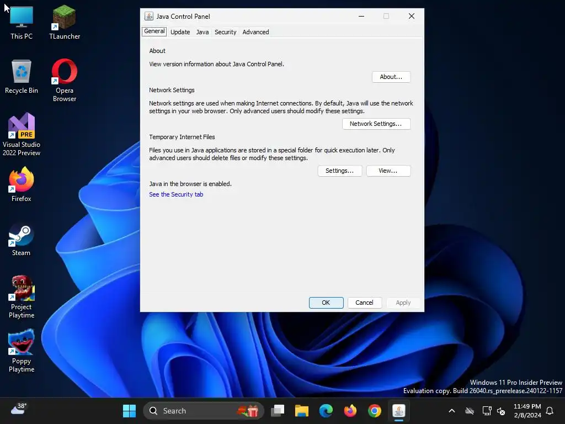565x424 pixels.
Task: Launch Microsoft Edge from the taskbar
Action: click(x=326, y=411)
